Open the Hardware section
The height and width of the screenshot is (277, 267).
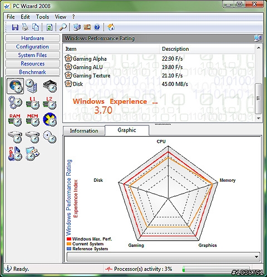33,38
